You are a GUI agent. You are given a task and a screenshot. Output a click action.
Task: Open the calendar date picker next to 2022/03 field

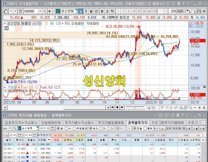point(53,128)
